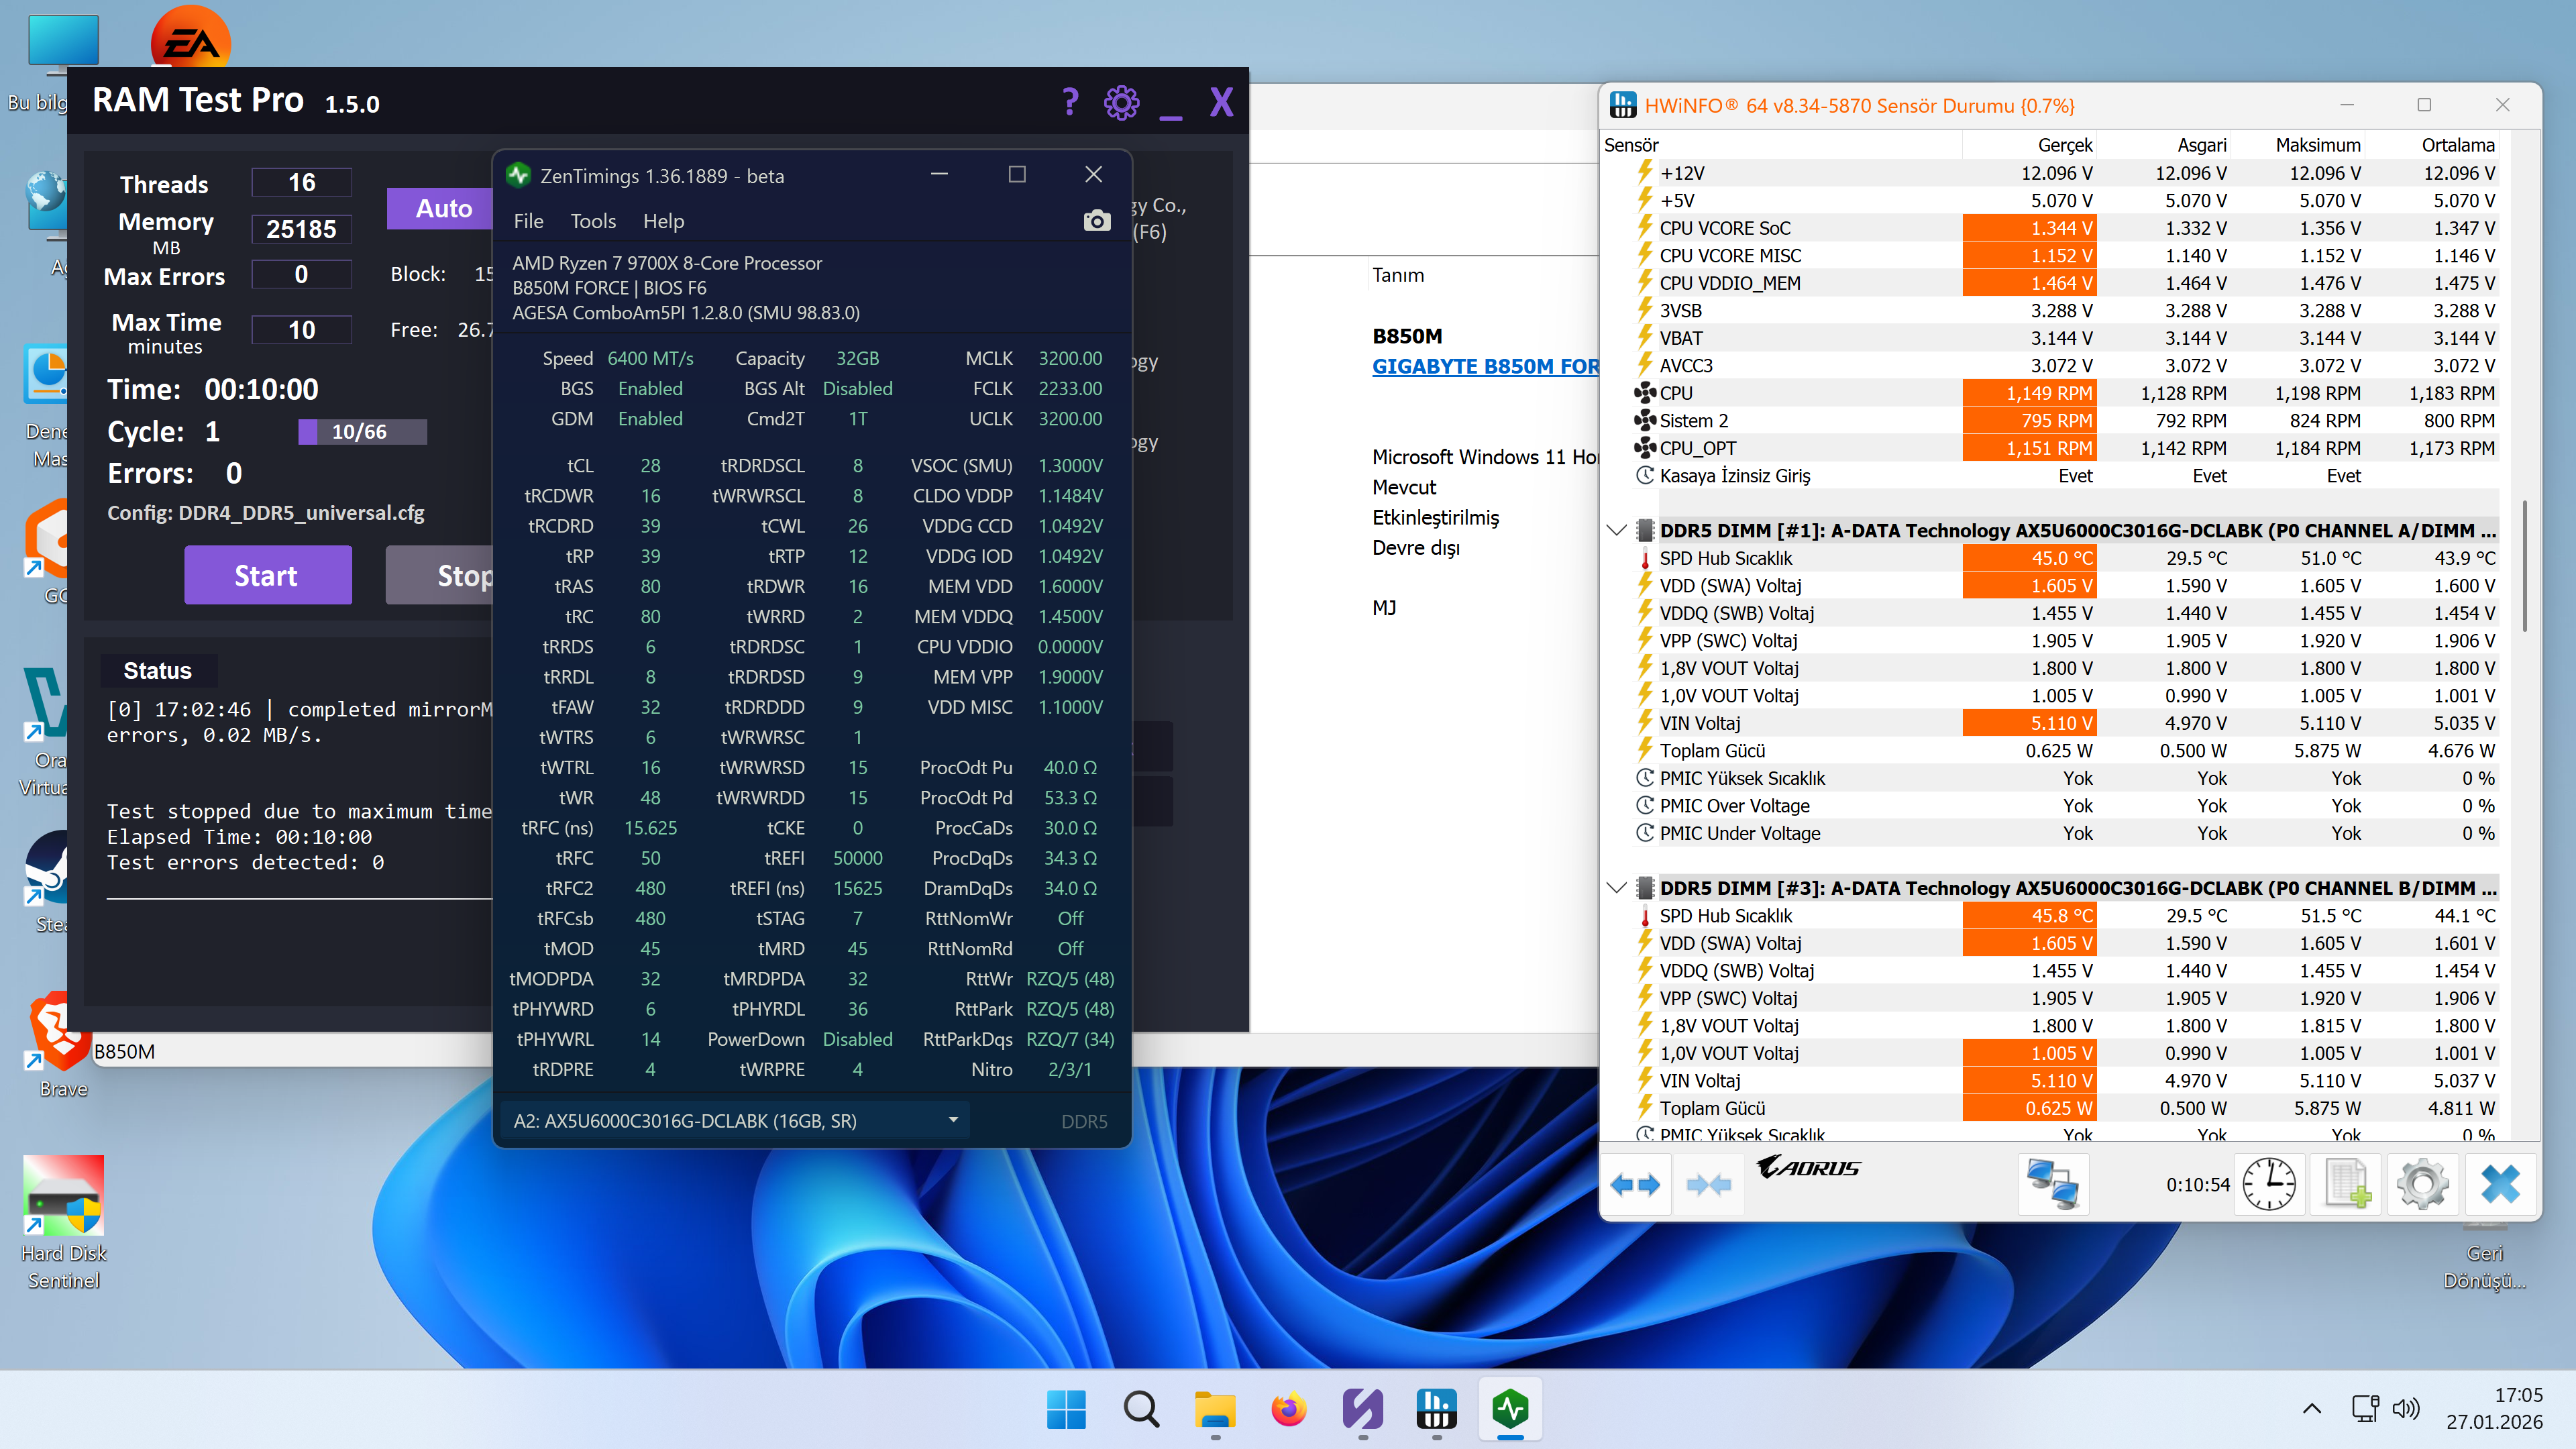This screenshot has height=1449, width=2576.
Task: Open ZenTimings Help menu
Action: click(x=663, y=221)
